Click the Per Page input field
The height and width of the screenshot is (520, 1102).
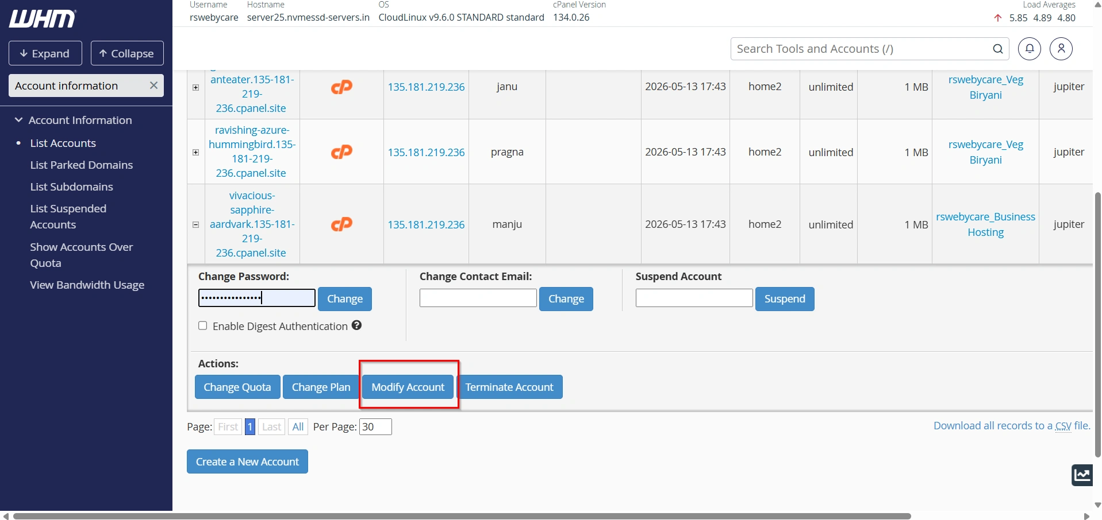click(x=375, y=426)
